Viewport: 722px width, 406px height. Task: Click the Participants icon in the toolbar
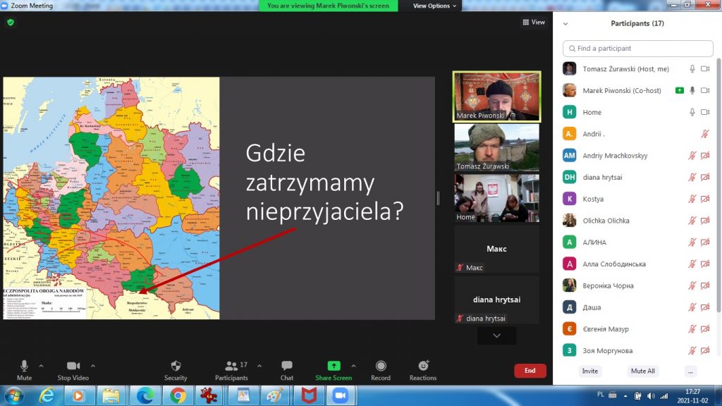point(231,366)
